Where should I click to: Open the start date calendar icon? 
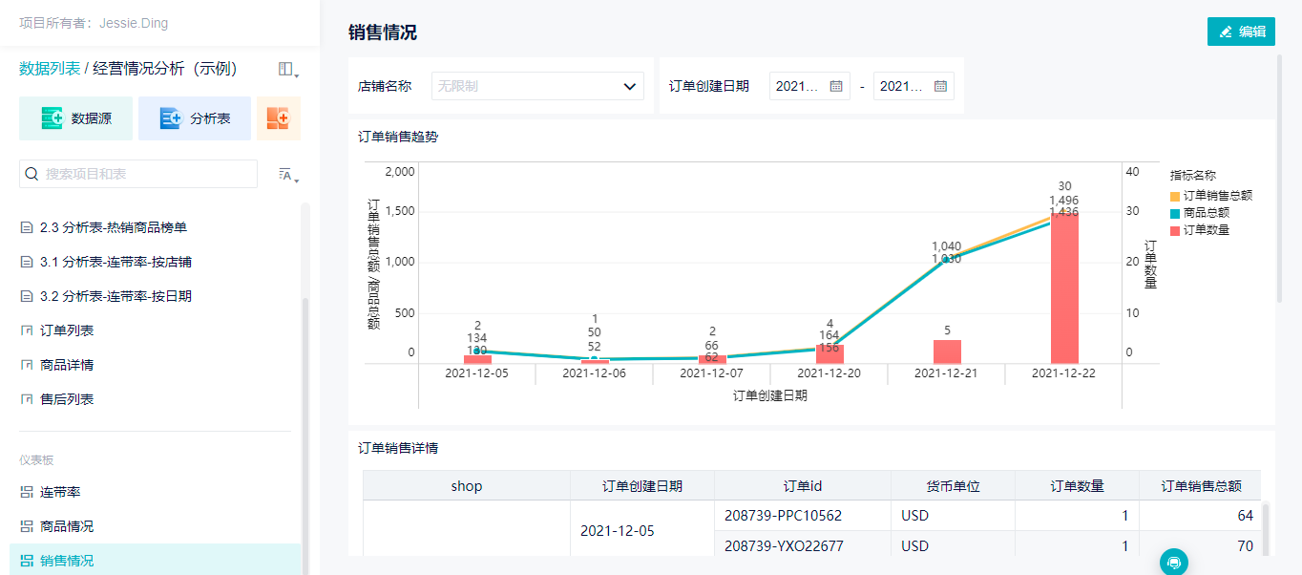(x=836, y=86)
